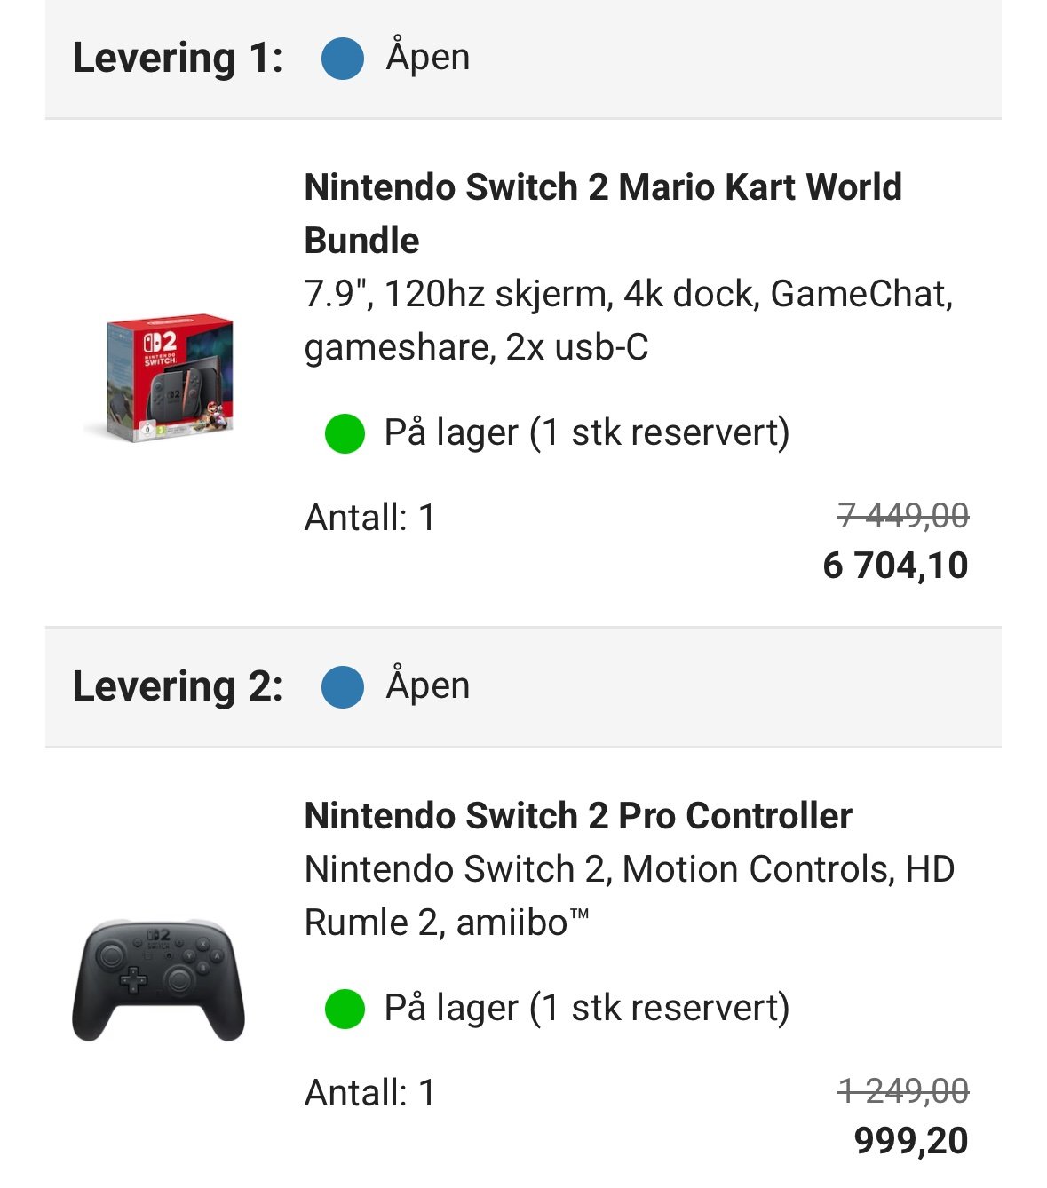Click the struck-through price 1 249,00
Image resolution: width=1047 pixels, height=1188 pixels.
[x=903, y=1091]
